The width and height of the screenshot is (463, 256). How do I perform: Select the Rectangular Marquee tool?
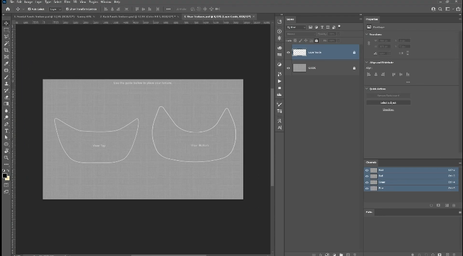pos(6,30)
